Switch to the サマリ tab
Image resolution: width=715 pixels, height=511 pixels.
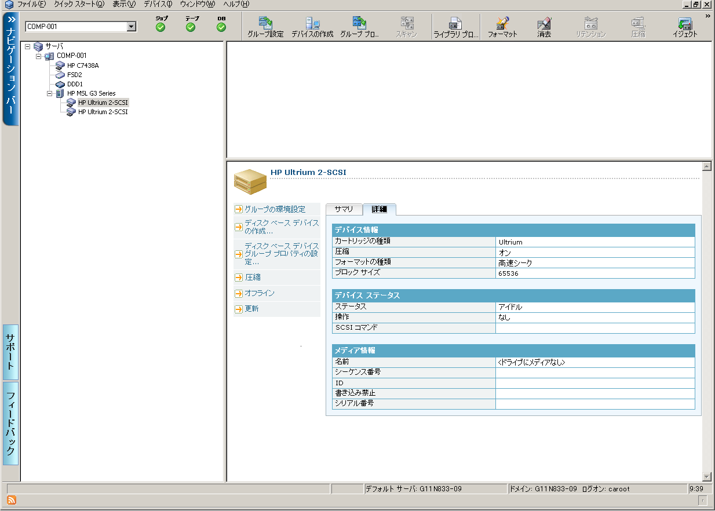(344, 209)
